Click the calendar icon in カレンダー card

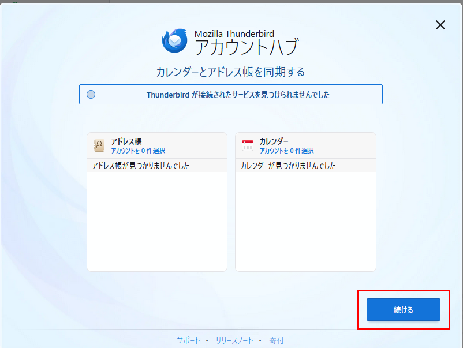coord(248,145)
